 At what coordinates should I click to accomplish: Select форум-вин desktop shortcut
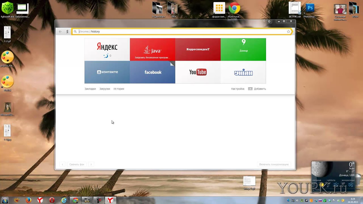[x=219, y=10]
